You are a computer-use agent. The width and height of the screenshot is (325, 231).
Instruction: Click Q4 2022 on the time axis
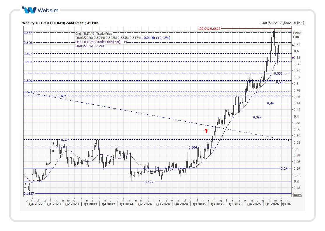click(x=36, y=204)
